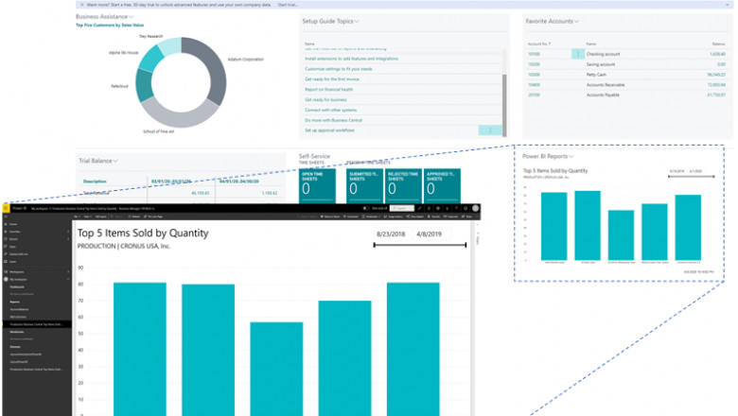Open Shared with me in sidebar
This screenshot has height=416, width=738.
[16, 253]
